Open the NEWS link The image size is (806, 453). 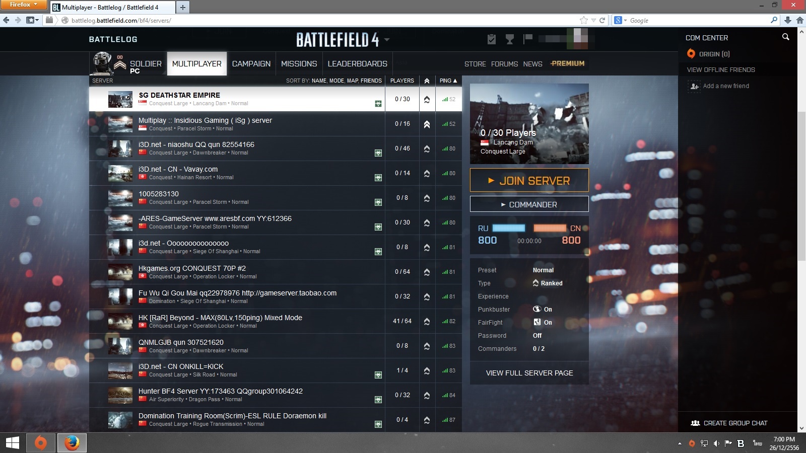click(x=532, y=64)
